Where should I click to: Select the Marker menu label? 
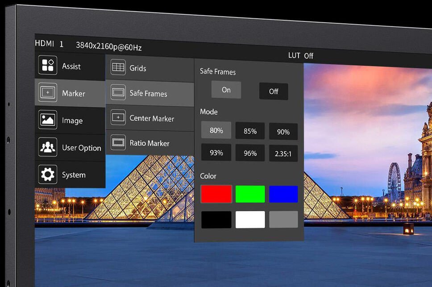(74, 93)
